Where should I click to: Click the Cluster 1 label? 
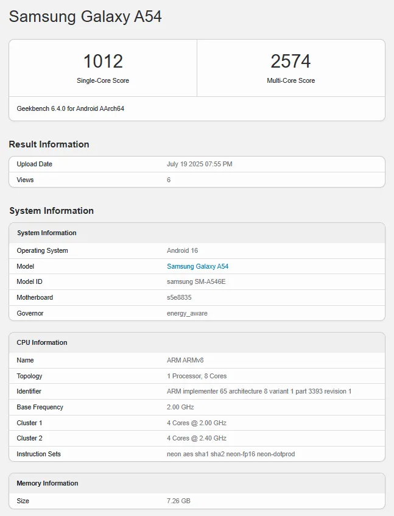[29, 423]
